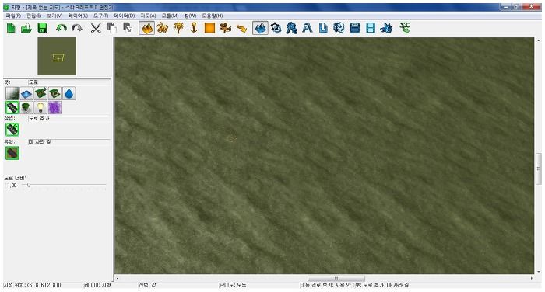
Task: Select the lighting brush light bulb icon
Action: tap(40, 107)
